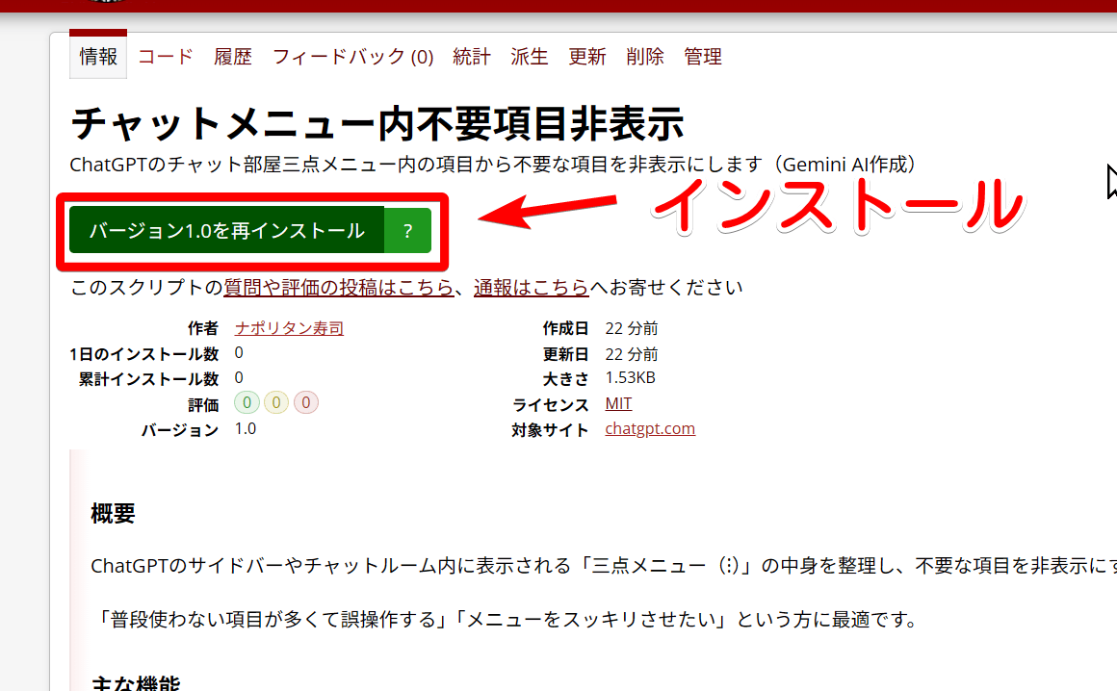This screenshot has width=1117, height=691.
Task: Click the script title チャットメニュー内不要項目非表示
Action: 377,124
